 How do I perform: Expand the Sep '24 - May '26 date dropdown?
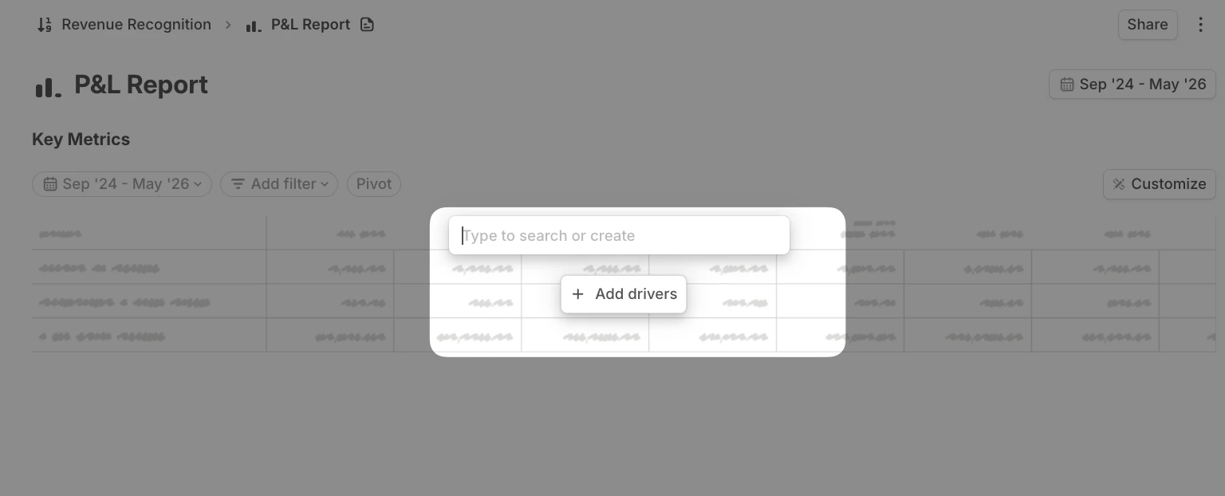(x=122, y=183)
